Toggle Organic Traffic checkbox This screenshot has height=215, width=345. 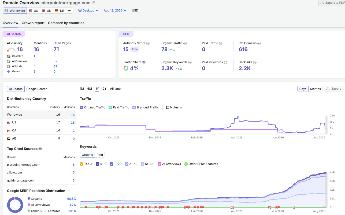coord(82,107)
